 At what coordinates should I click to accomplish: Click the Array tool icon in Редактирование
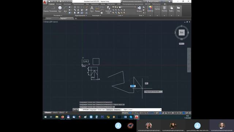point(82,13)
